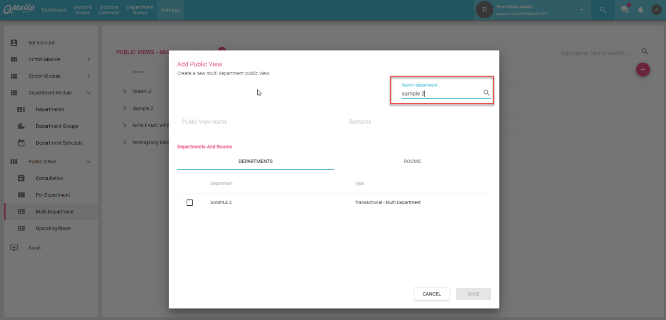Expand the Admin Module menu
This screenshot has width=666, height=320.
point(89,59)
